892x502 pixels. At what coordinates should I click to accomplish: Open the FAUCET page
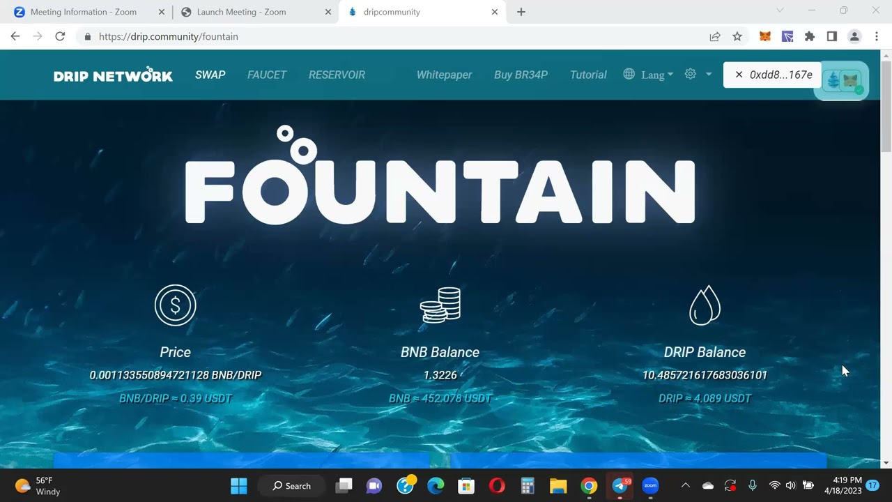tap(267, 75)
